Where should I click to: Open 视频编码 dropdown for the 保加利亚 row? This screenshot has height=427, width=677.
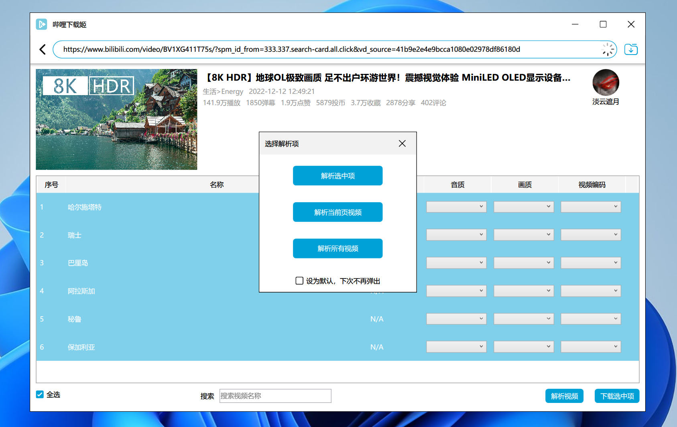coord(591,347)
